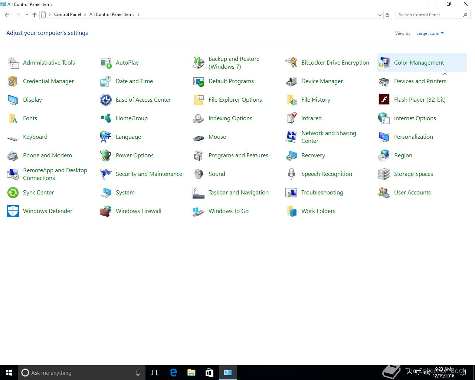Open the recent locations dropdown arrow
This screenshot has width=475, height=380.
27,15
